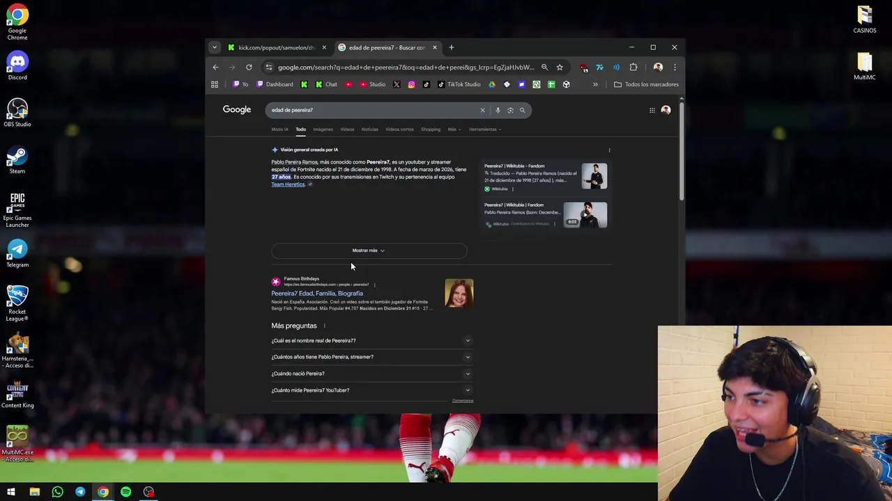Open Chrome three-dot menu
892x501 pixels.
pos(675,67)
